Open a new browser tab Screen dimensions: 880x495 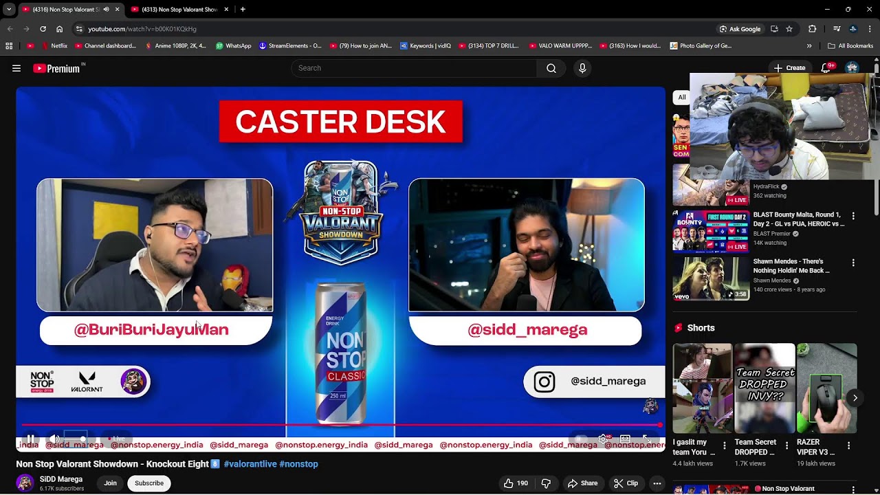pos(243,10)
